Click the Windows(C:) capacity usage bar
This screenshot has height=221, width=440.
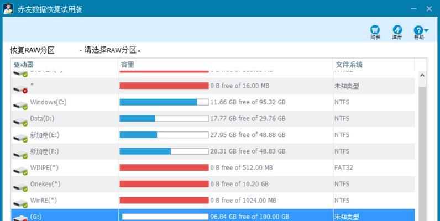[x=164, y=102]
